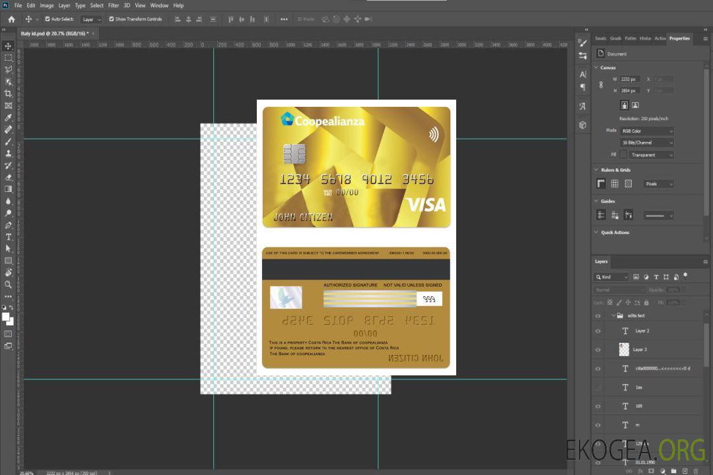Image resolution: width=713 pixels, height=475 pixels.
Task: Click the canvas width W field
Action: coord(630,79)
